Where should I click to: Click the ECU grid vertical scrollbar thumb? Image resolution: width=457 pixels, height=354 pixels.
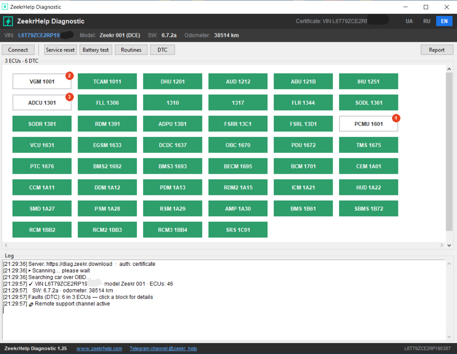pos(449,152)
